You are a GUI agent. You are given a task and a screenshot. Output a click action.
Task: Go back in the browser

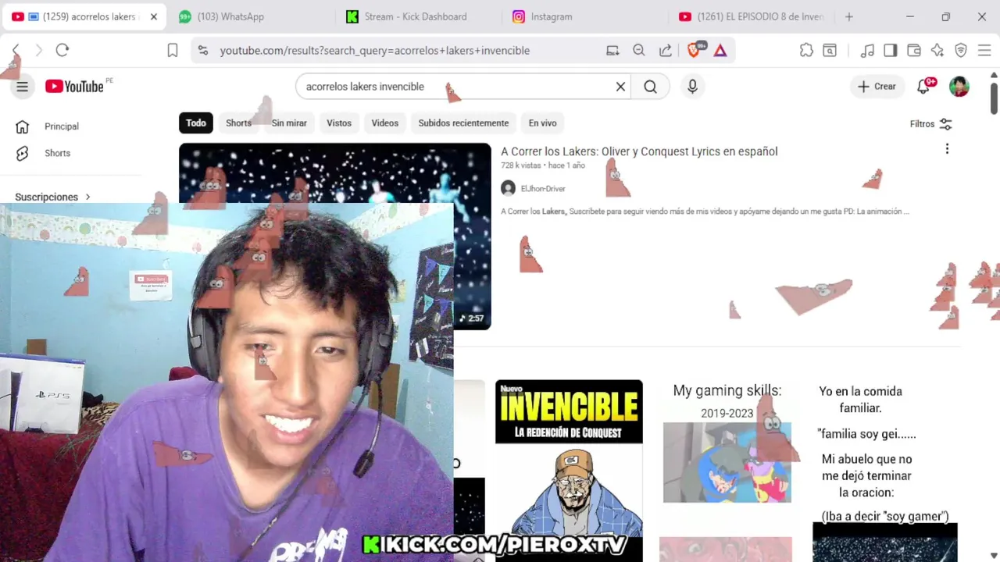click(16, 51)
